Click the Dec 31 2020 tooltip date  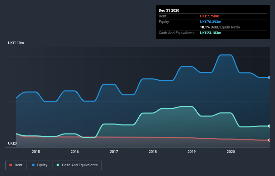point(169,10)
